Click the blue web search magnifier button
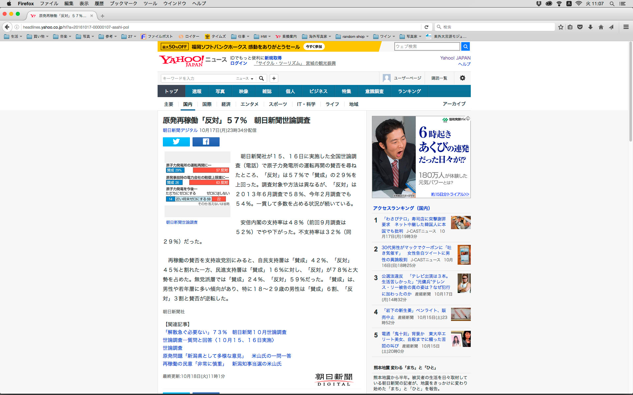Image resolution: width=633 pixels, height=395 pixels. pos(465,46)
